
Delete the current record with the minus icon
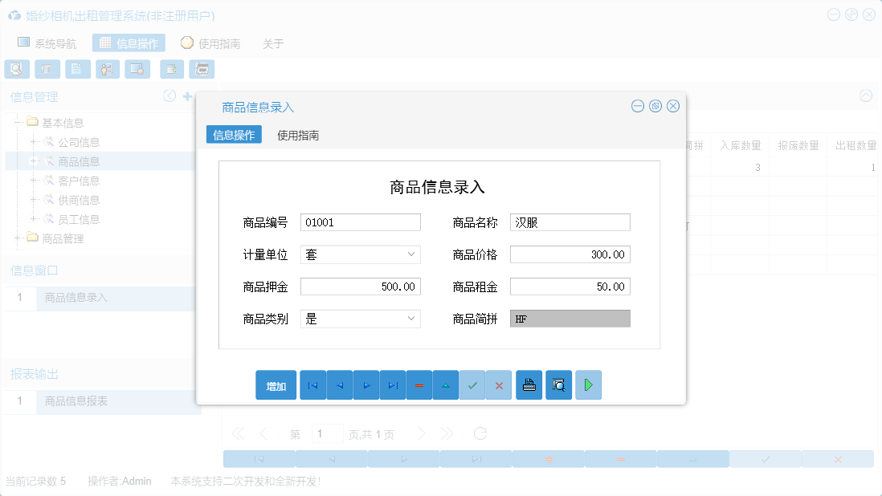point(419,384)
